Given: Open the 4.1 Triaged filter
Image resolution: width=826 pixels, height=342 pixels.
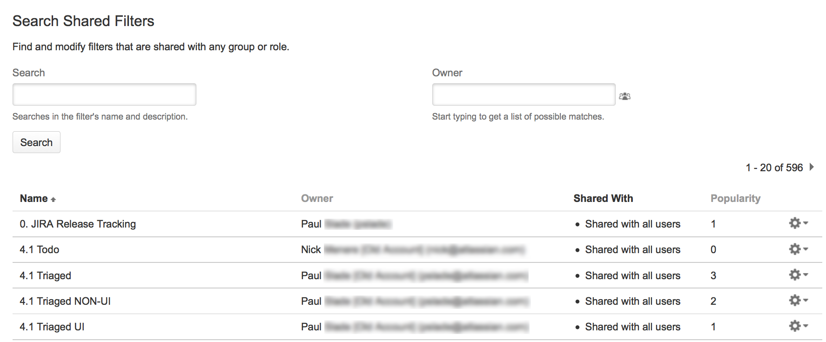Looking at the screenshot, I should [45, 275].
